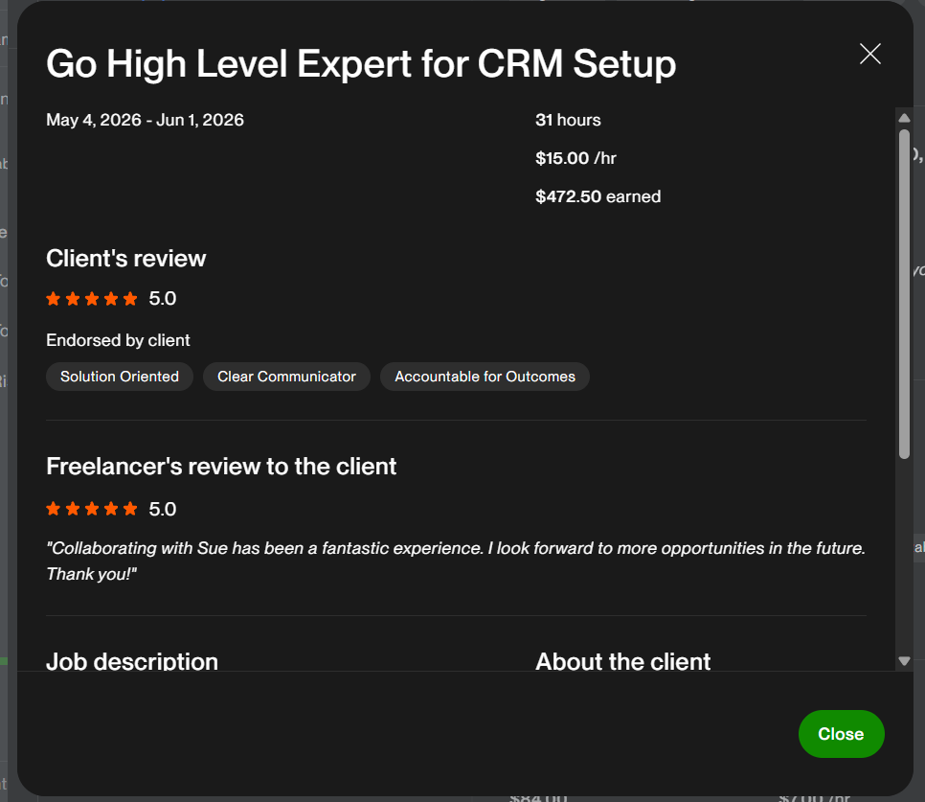Click the 'Collaborating with Sue' review quote
The width and height of the screenshot is (925, 802).
tap(456, 561)
